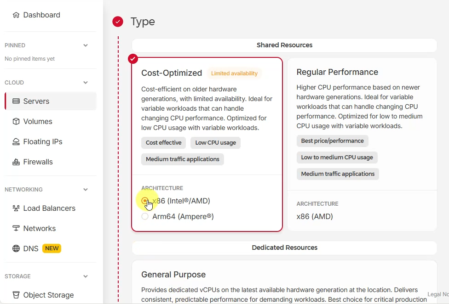Click the Volumes cube icon

click(16, 122)
